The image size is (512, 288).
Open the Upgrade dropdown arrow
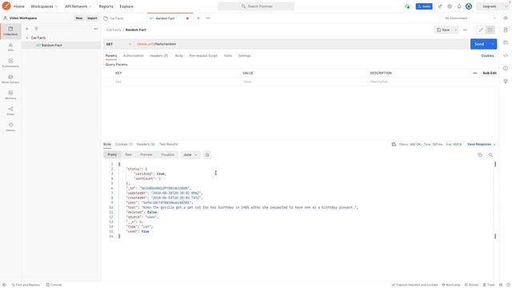(506, 6)
